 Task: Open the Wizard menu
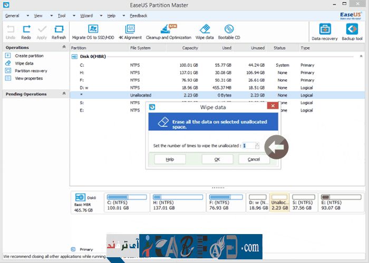[86, 16]
